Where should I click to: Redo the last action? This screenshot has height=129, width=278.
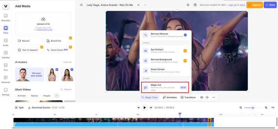(145, 5)
